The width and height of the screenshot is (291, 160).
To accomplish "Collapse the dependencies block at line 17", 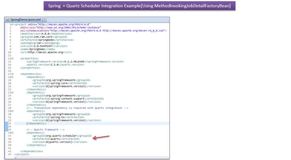I will [12, 74].
